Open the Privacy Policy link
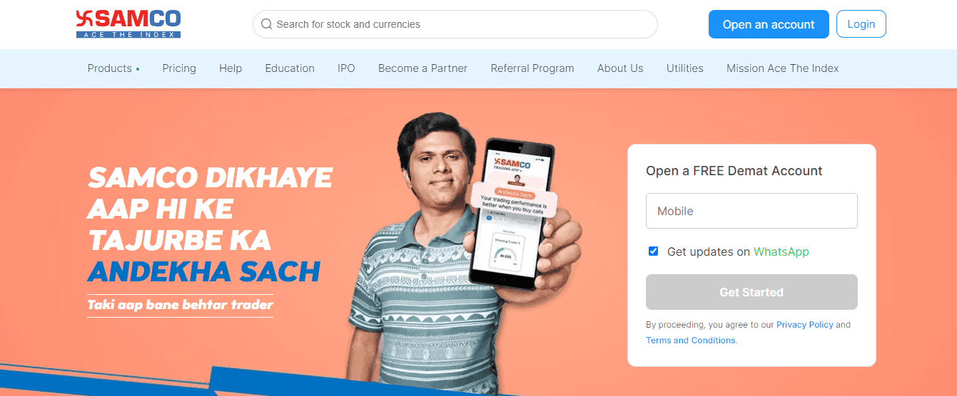This screenshot has height=396, width=957. [805, 325]
